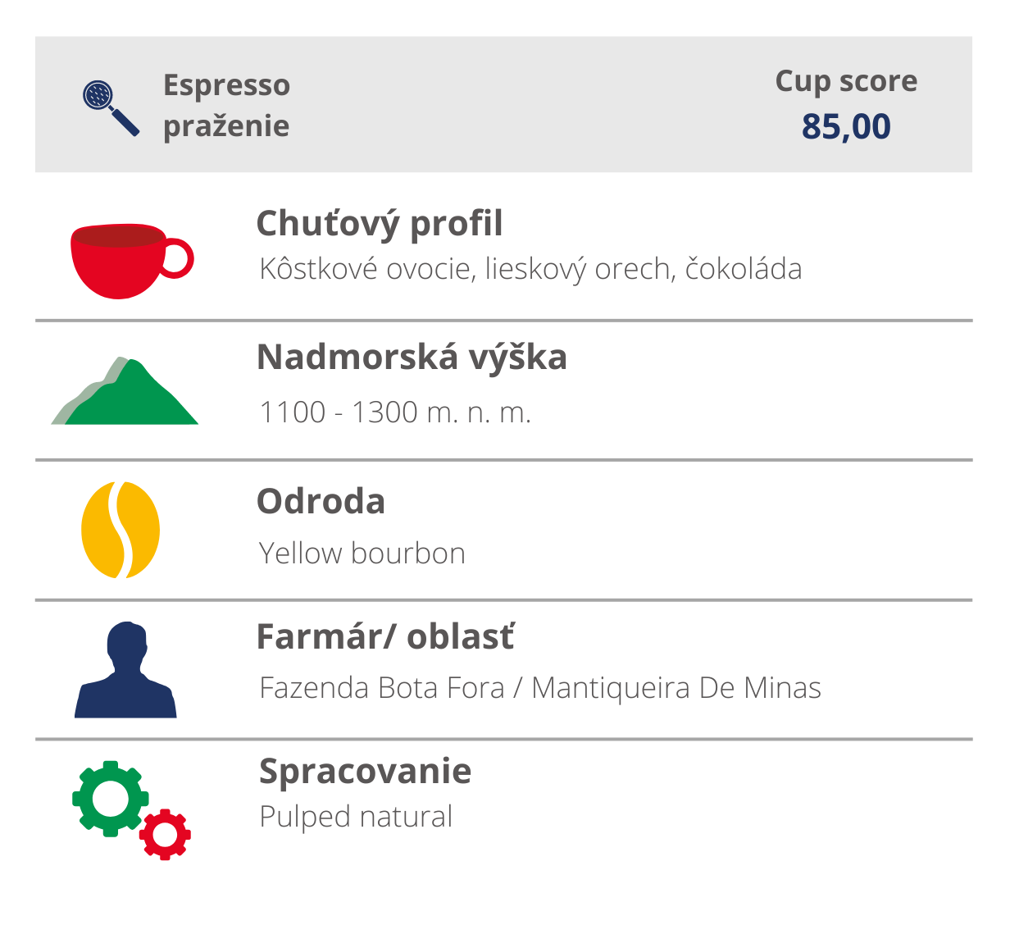This screenshot has height=925, width=1019.
Task: Click the espresso portafilter icon
Action: 111,107
